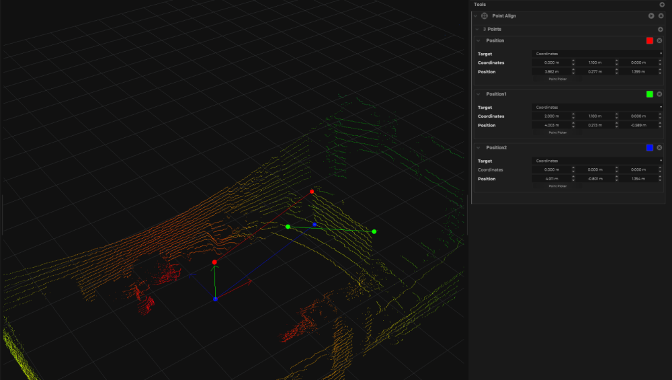The height and width of the screenshot is (380, 672).
Task: Remove the Point Align tool
Action: tap(661, 16)
